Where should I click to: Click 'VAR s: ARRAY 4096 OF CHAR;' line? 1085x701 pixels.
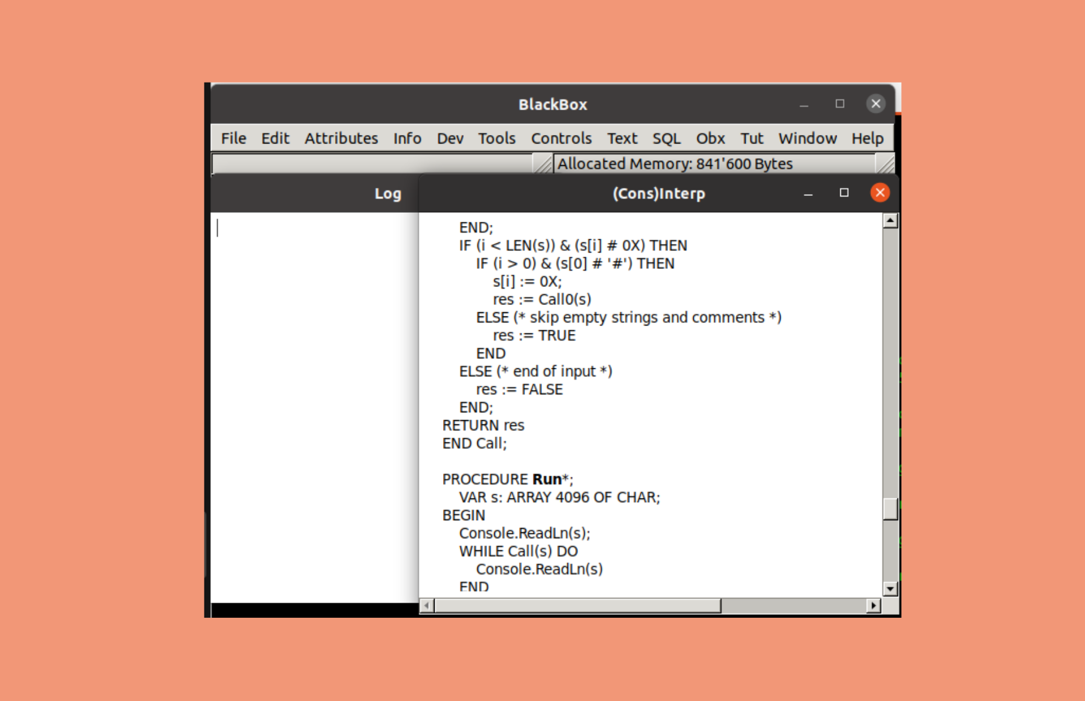[x=559, y=498]
